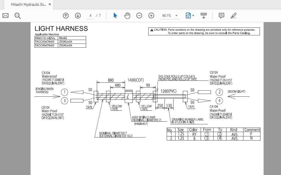Open the 66.1% zoom level dropdown
The image size is (281, 175).
coord(176,16)
